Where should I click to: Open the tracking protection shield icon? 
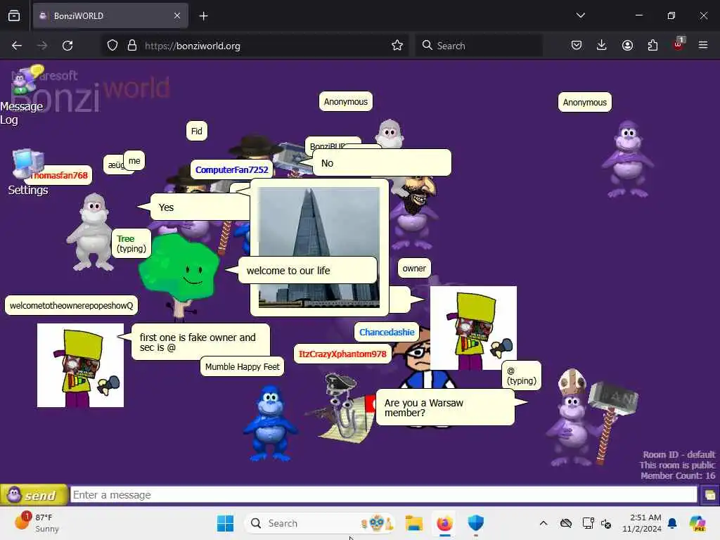112,46
